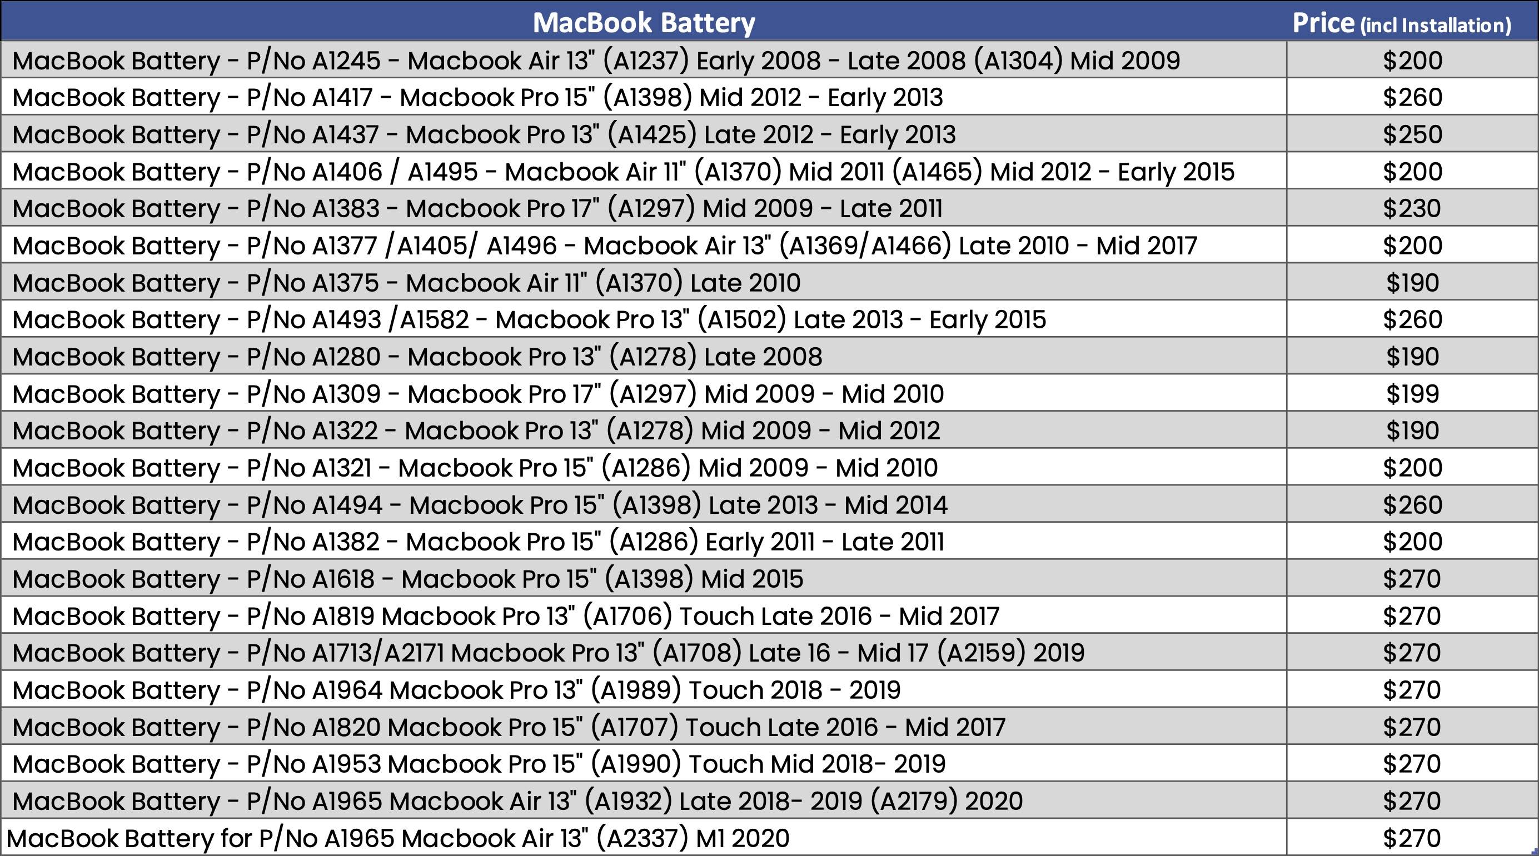1539x856 pixels.
Task: Click the $270 price for battery A1953
Action: click(x=1412, y=764)
